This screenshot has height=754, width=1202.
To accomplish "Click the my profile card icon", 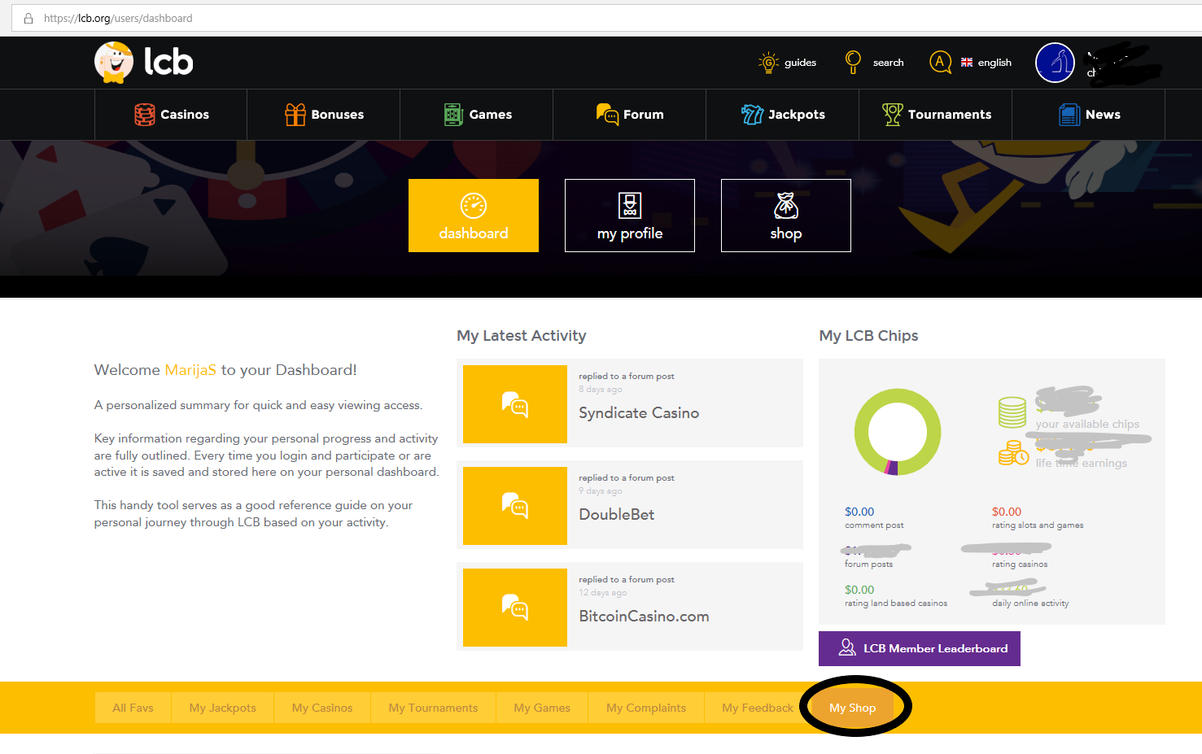I will click(630, 206).
